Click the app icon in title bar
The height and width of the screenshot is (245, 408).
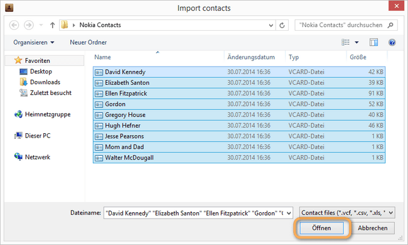[x=9, y=8]
